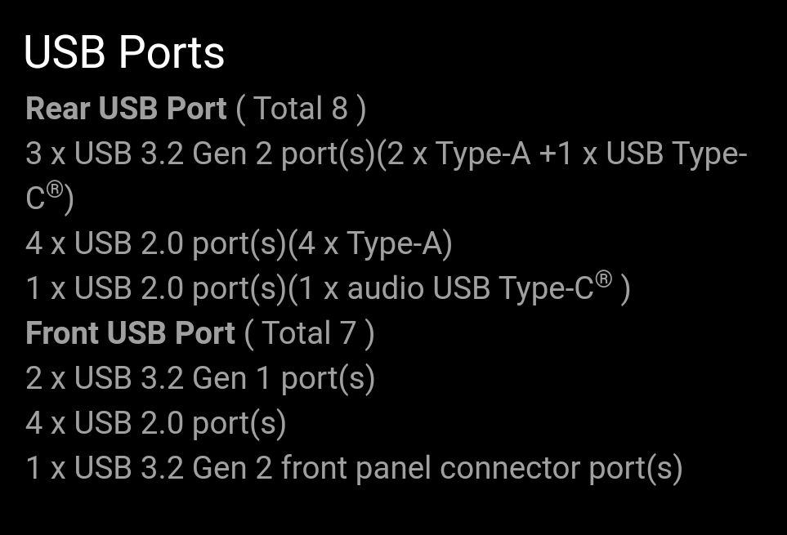Click the registered symbol after audio Type-C
This screenshot has width=787, height=535.
click(x=604, y=279)
